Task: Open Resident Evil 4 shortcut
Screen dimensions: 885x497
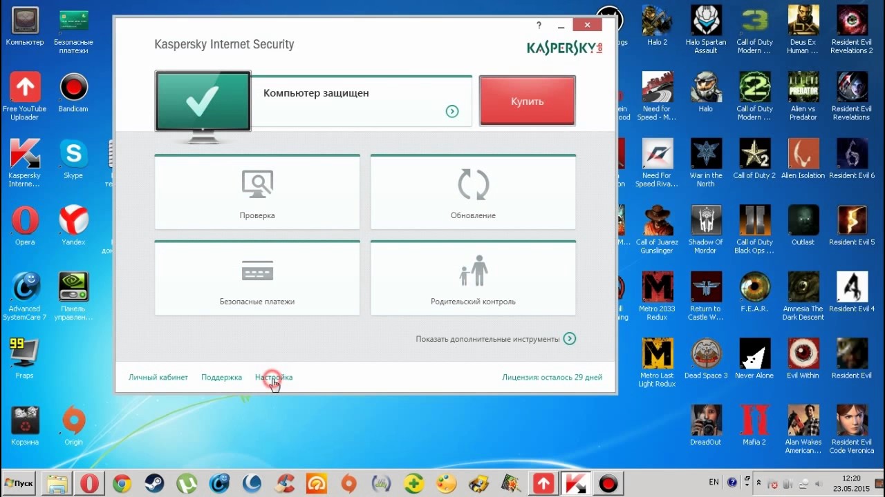Action: (x=852, y=293)
